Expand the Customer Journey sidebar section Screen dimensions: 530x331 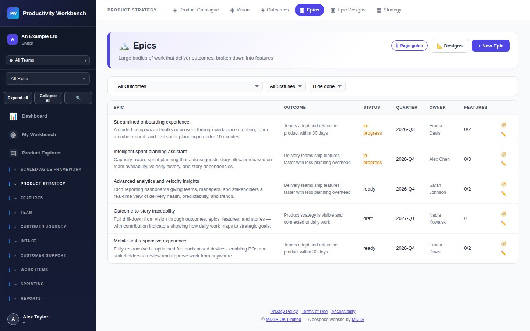[x=48, y=227]
